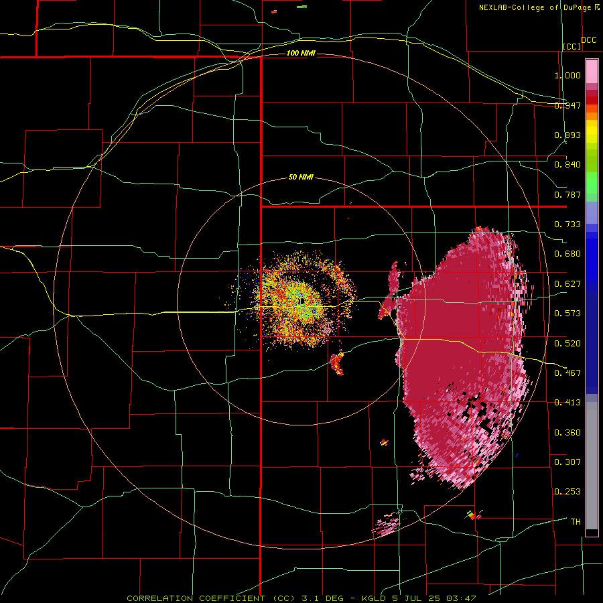
Task: Click the radar site at clutter center
Action: tap(302, 301)
